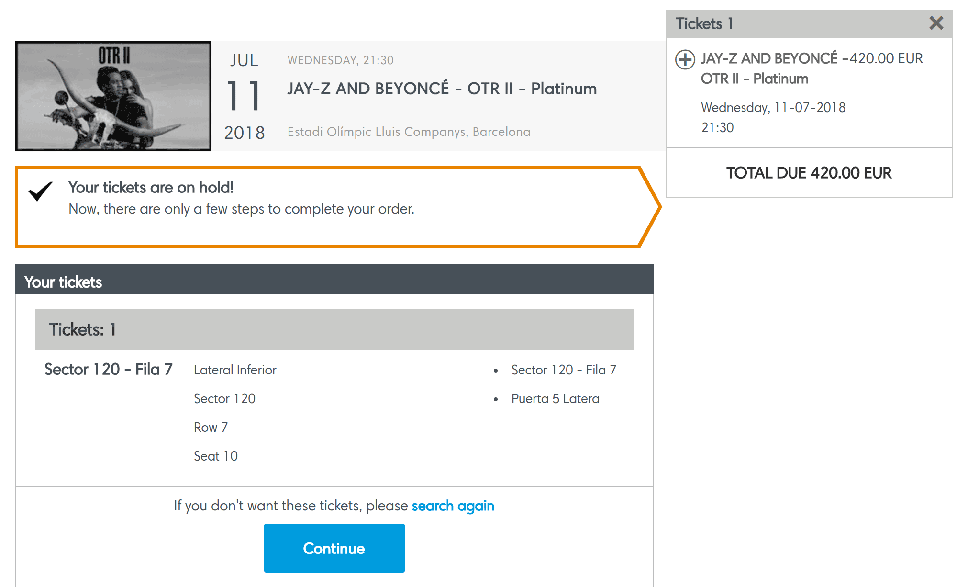
Task: Close the Tickets summary panel
Action: [x=936, y=23]
